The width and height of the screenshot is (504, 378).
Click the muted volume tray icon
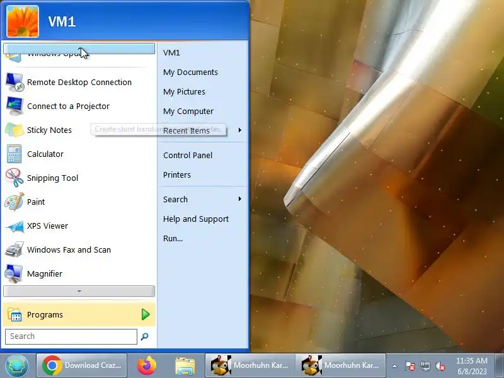[x=440, y=366]
